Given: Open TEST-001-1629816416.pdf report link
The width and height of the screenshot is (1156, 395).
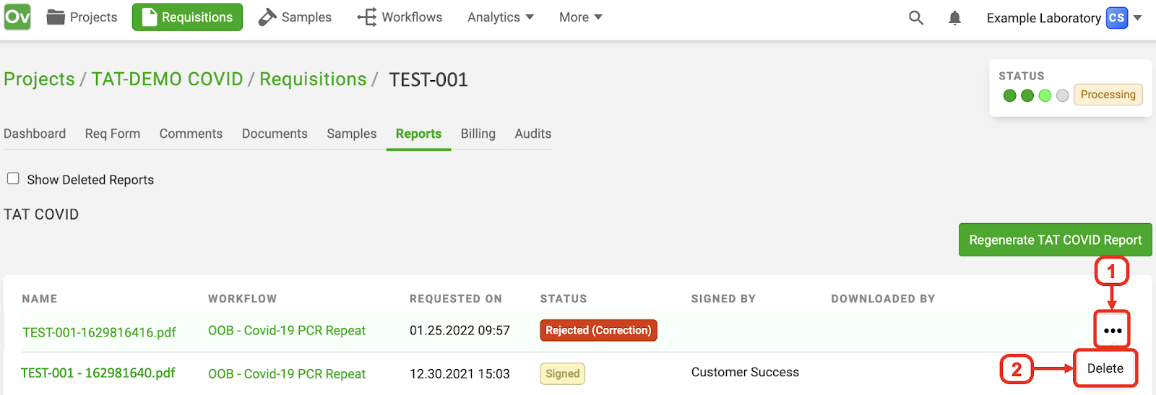Looking at the screenshot, I should [100, 332].
